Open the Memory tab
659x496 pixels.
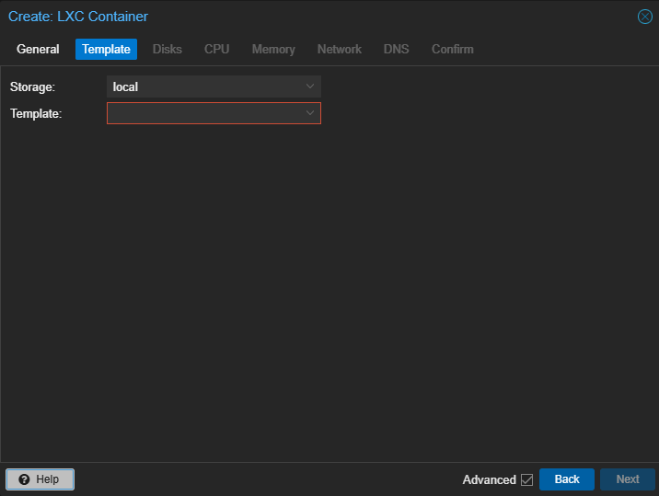(273, 49)
